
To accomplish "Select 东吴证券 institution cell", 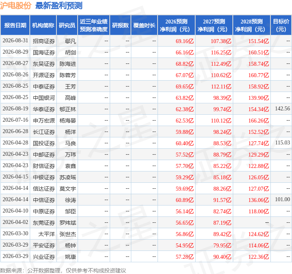I will pos(44,64).
